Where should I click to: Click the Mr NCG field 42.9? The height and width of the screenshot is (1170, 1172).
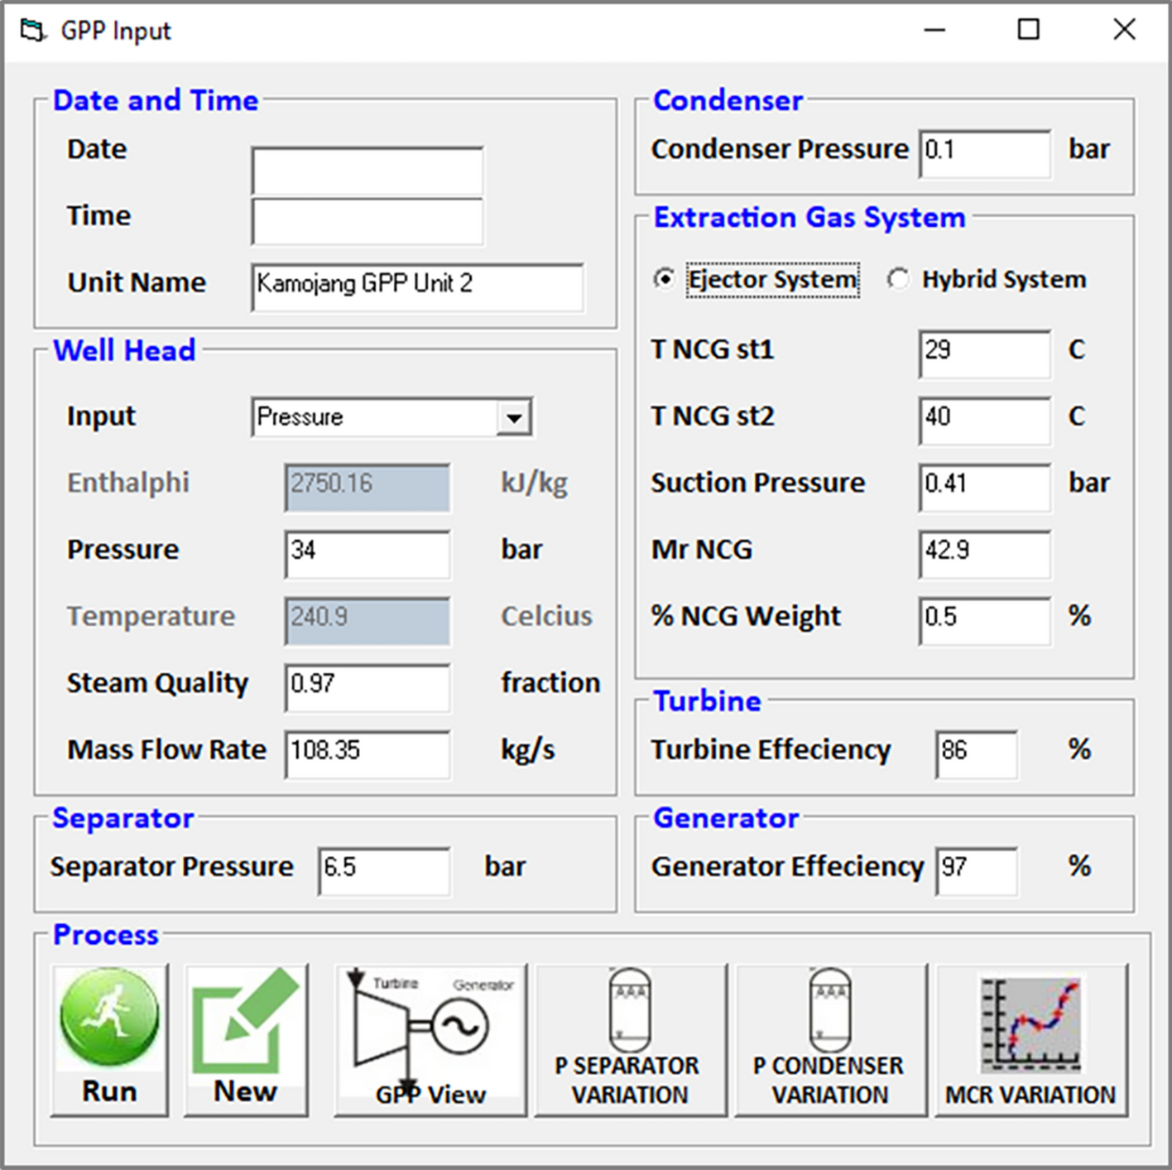click(x=986, y=554)
